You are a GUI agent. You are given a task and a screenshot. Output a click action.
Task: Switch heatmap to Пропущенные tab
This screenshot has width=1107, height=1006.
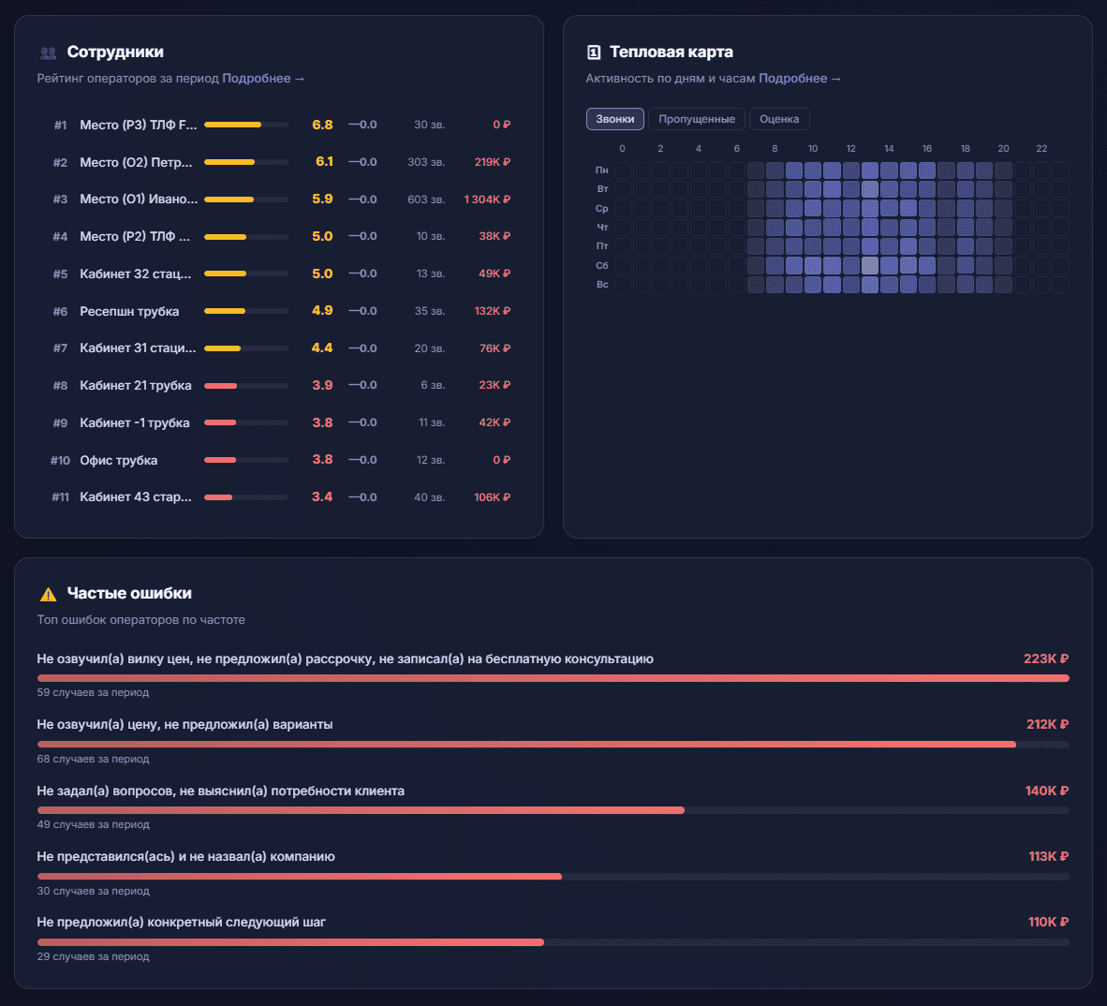pos(696,119)
